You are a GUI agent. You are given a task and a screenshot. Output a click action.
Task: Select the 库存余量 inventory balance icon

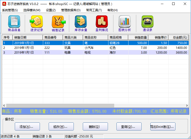tap(81, 24)
